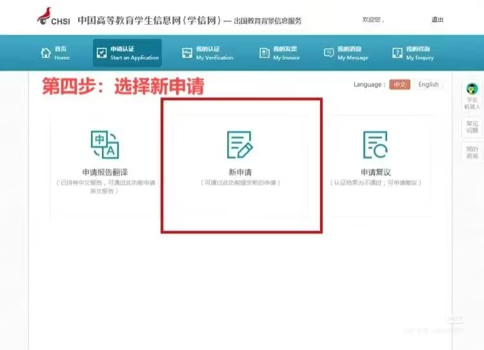Go to the My Invoice tab label

[x=286, y=53]
